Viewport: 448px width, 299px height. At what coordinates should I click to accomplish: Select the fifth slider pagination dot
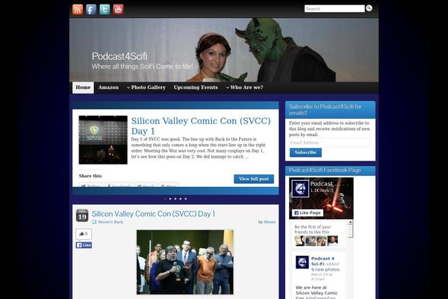(x=186, y=199)
